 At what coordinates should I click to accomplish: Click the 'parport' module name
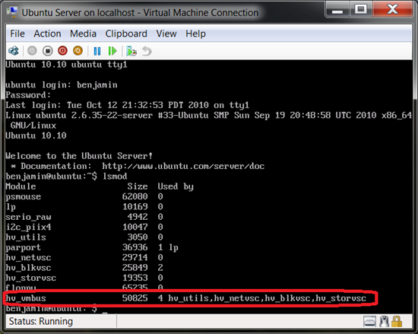(24, 247)
